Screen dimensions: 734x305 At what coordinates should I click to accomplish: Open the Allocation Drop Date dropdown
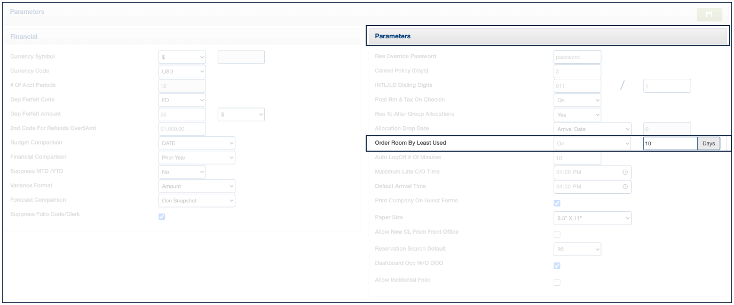click(x=592, y=129)
